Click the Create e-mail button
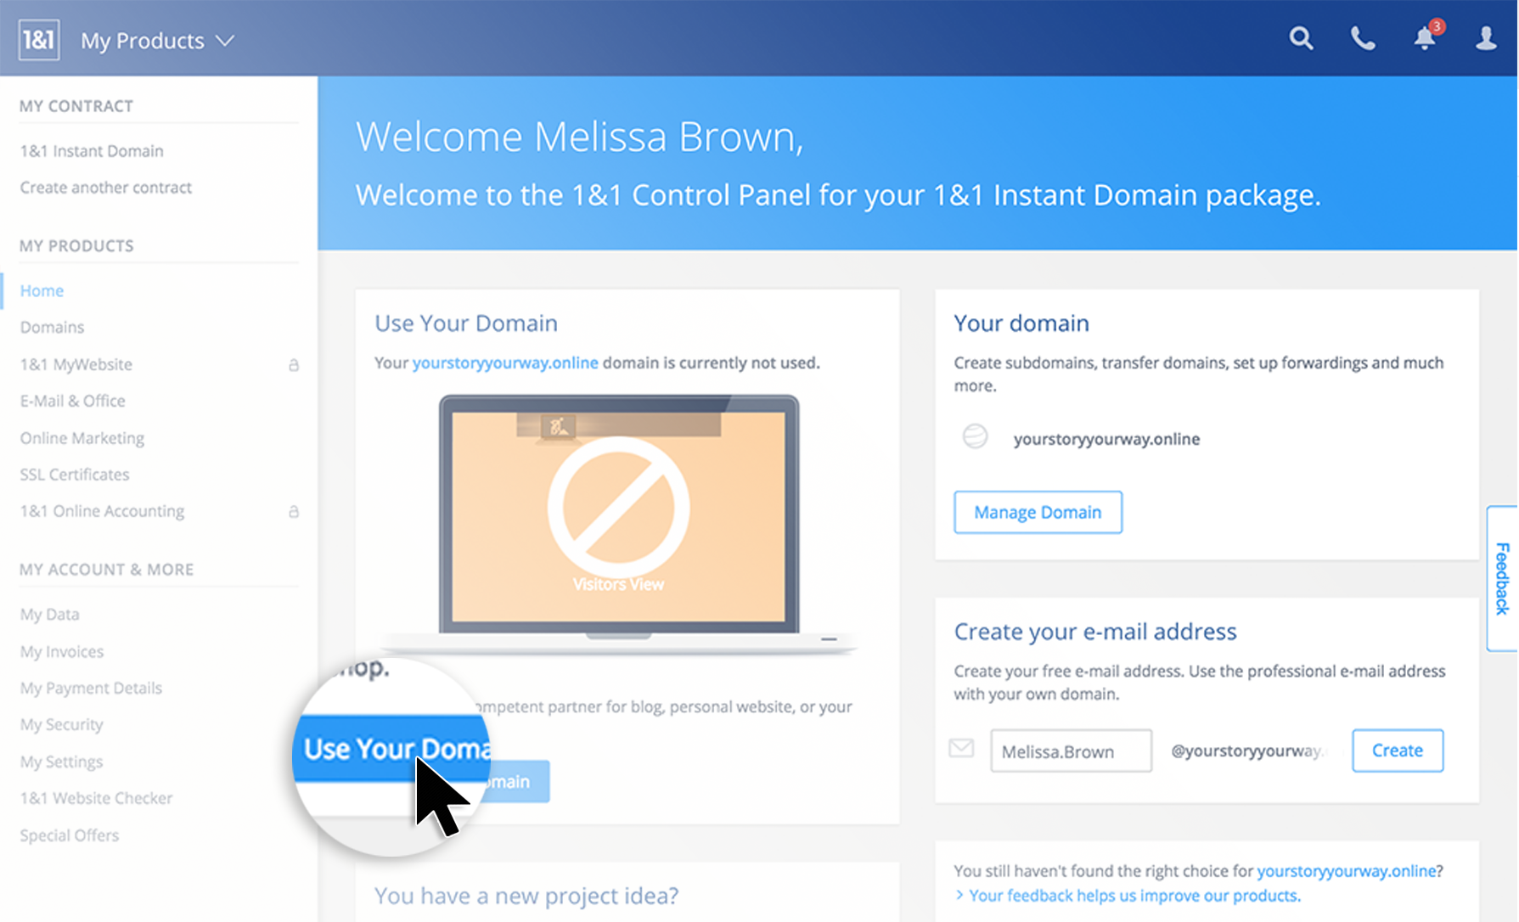Screen dimensions: 1519x922 point(1397,751)
